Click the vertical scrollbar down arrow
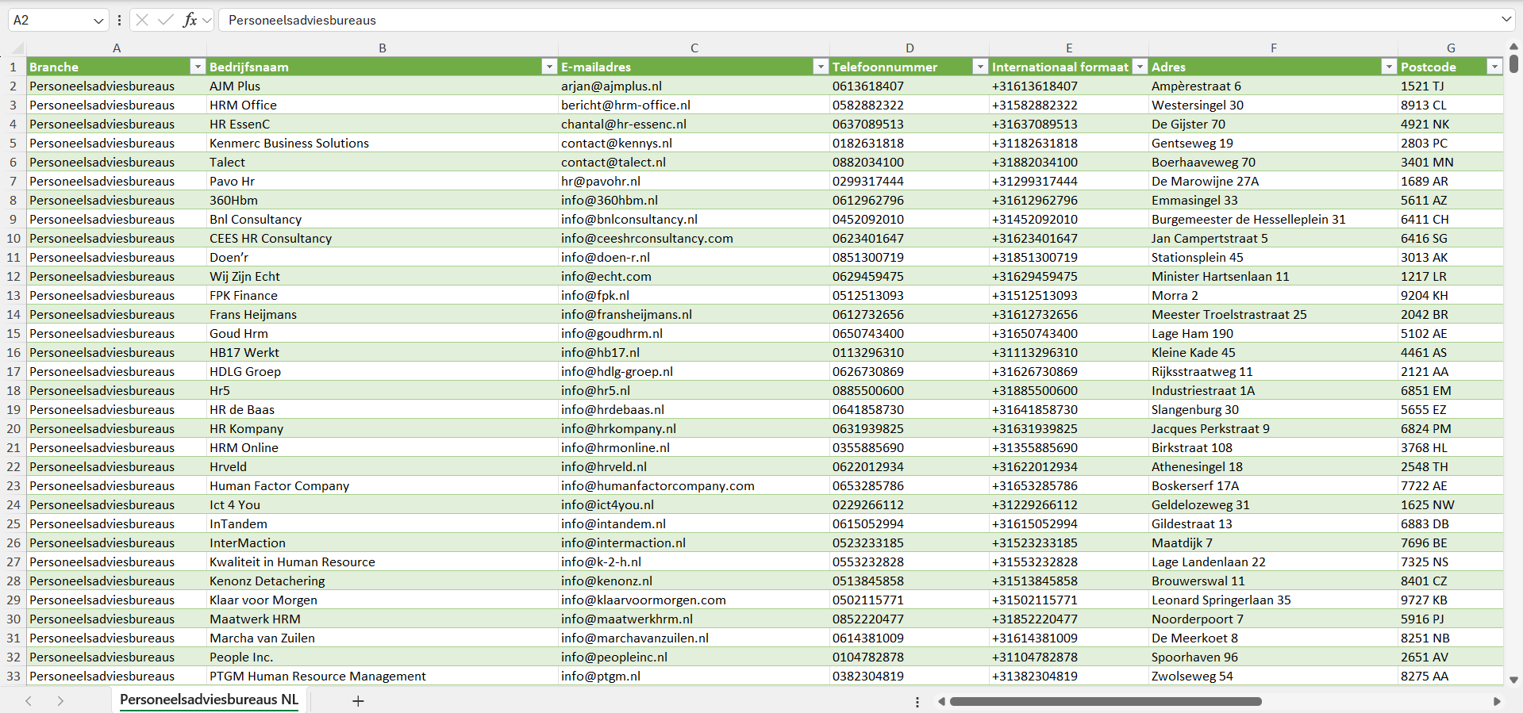The height and width of the screenshot is (713, 1523). [1513, 680]
